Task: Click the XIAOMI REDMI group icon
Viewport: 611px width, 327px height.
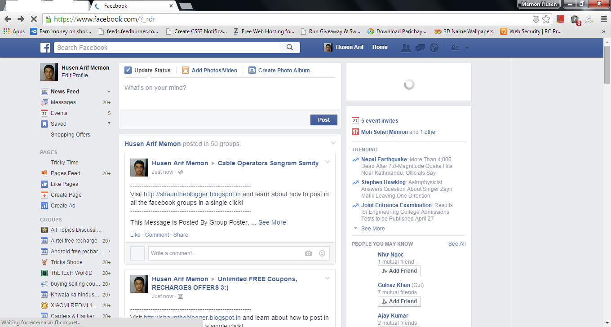Action: [x=44, y=305]
